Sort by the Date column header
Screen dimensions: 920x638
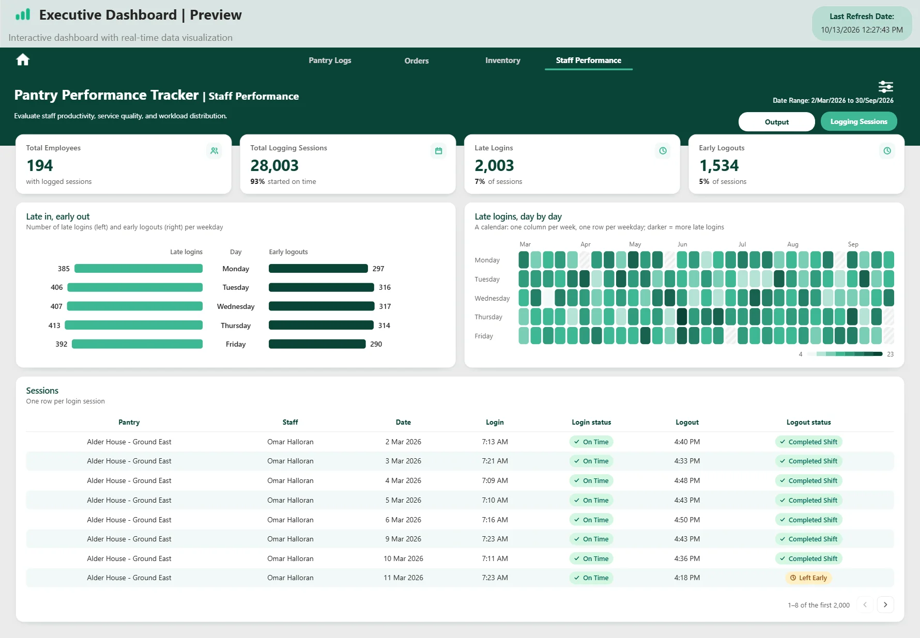[403, 422]
